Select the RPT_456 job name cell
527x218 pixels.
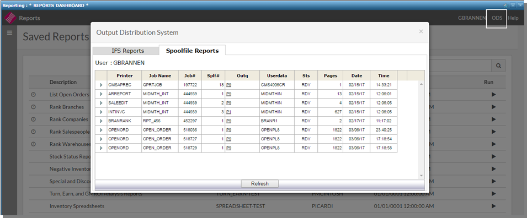[x=160, y=121]
